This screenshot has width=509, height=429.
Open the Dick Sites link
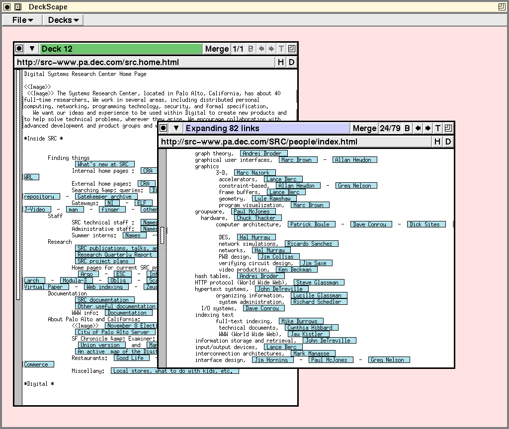tap(426, 224)
